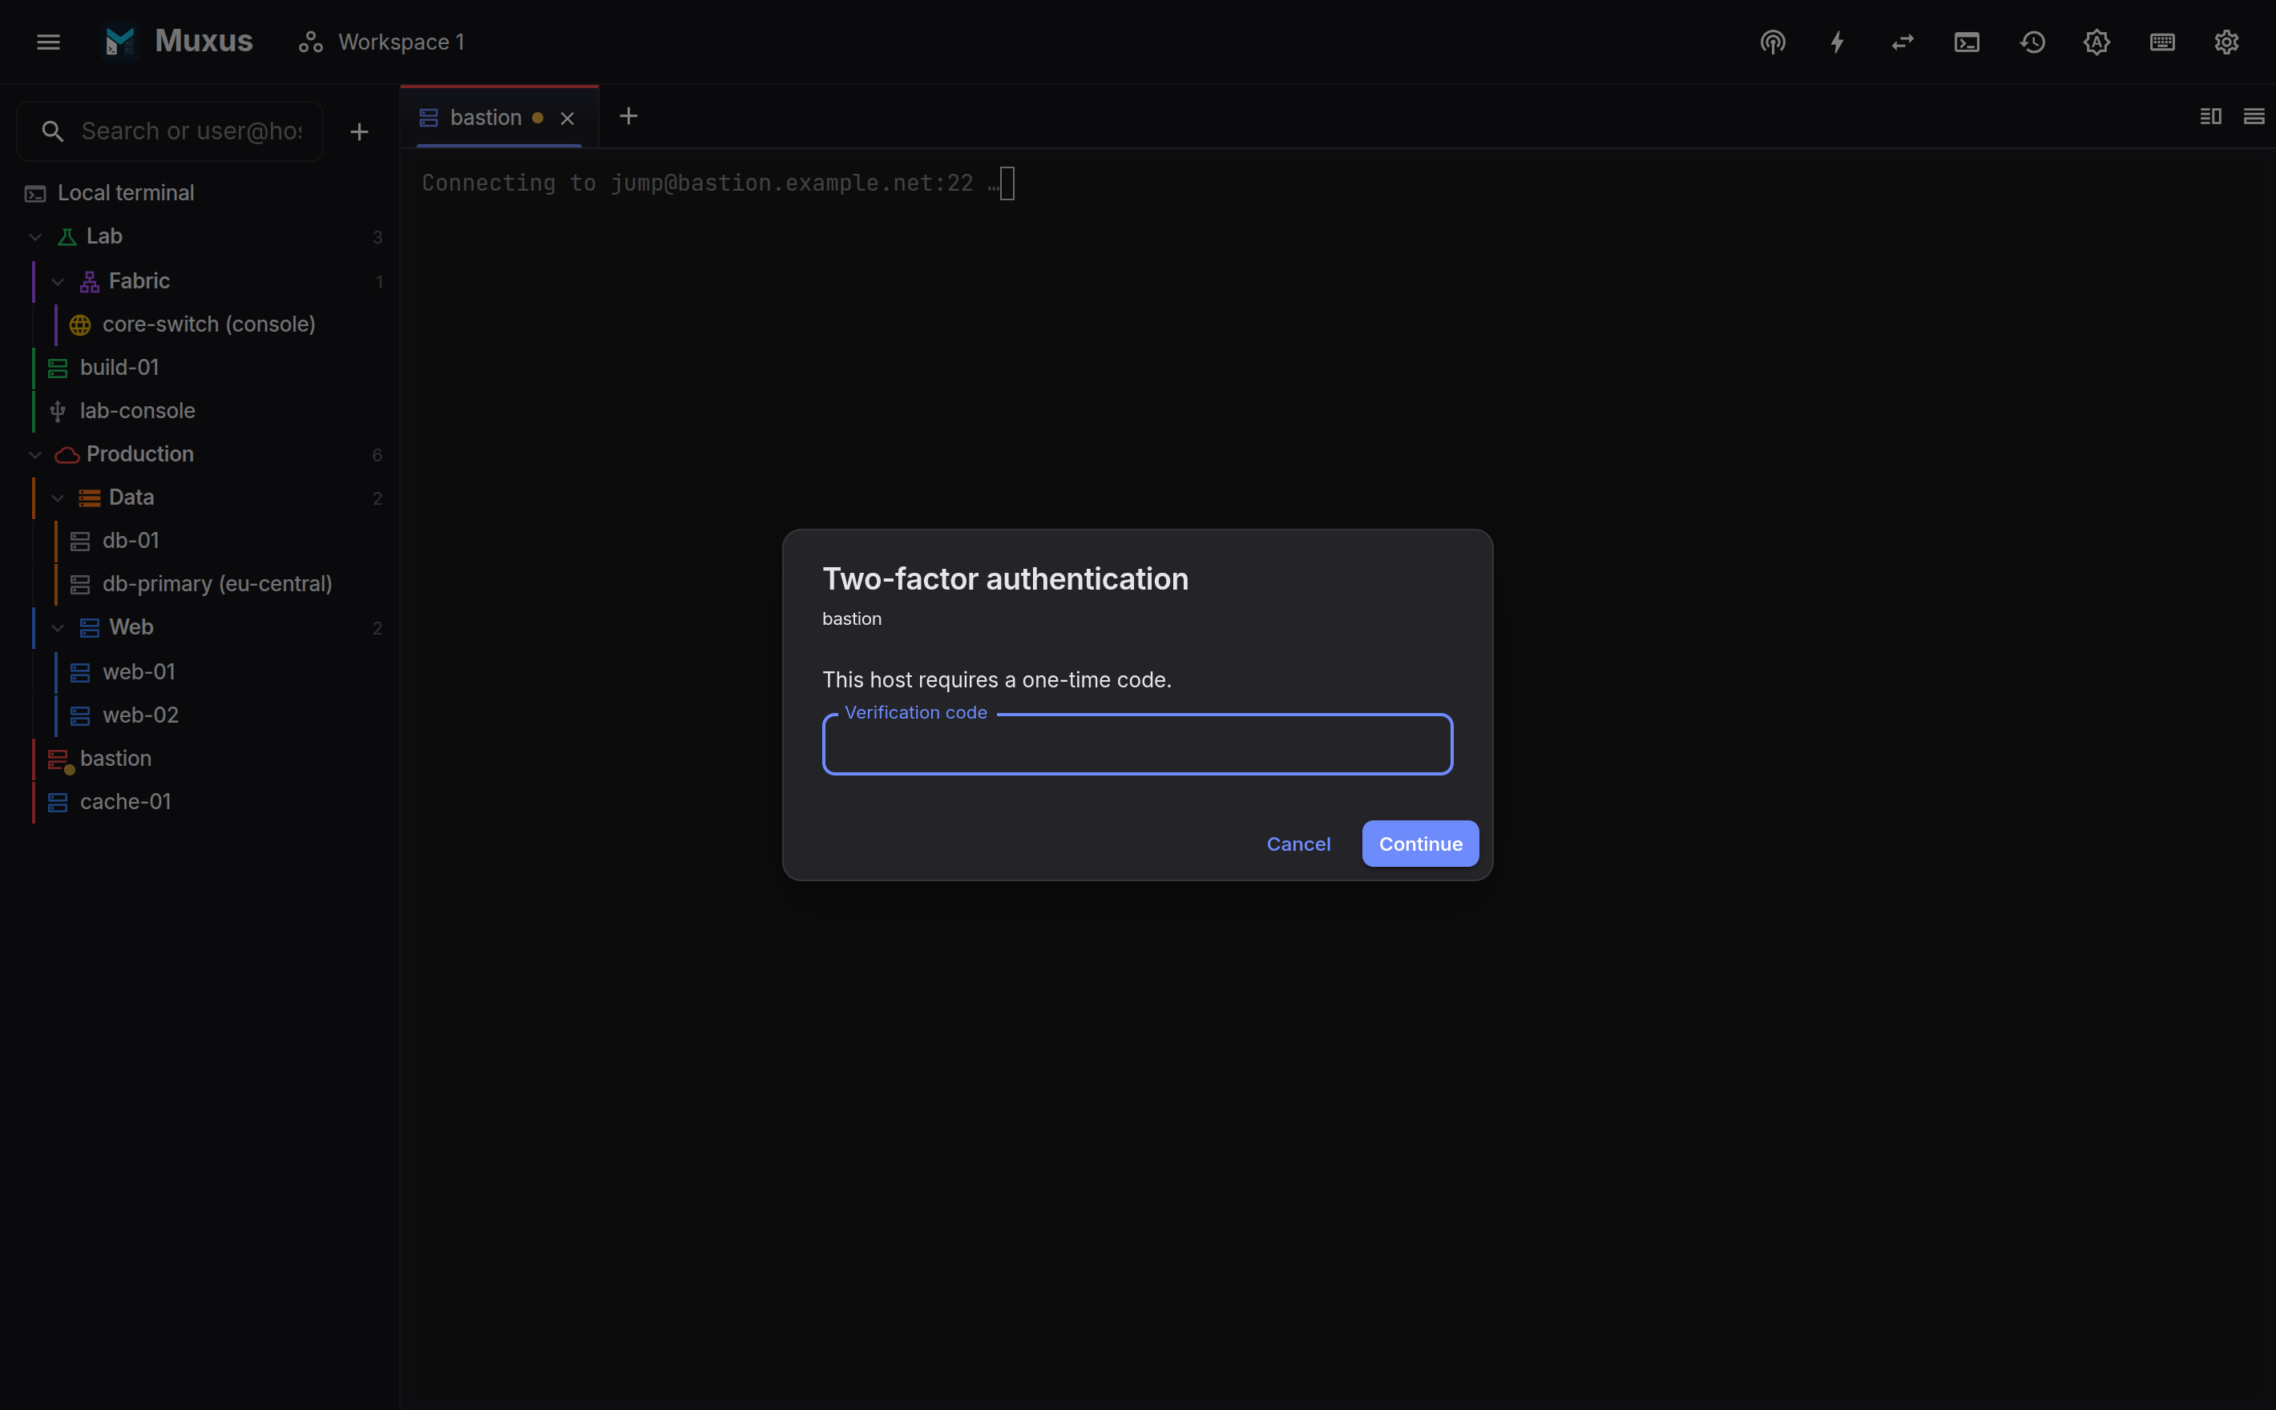The height and width of the screenshot is (1410, 2276).
Task: Select the Lab group flask icon
Action: 67,237
